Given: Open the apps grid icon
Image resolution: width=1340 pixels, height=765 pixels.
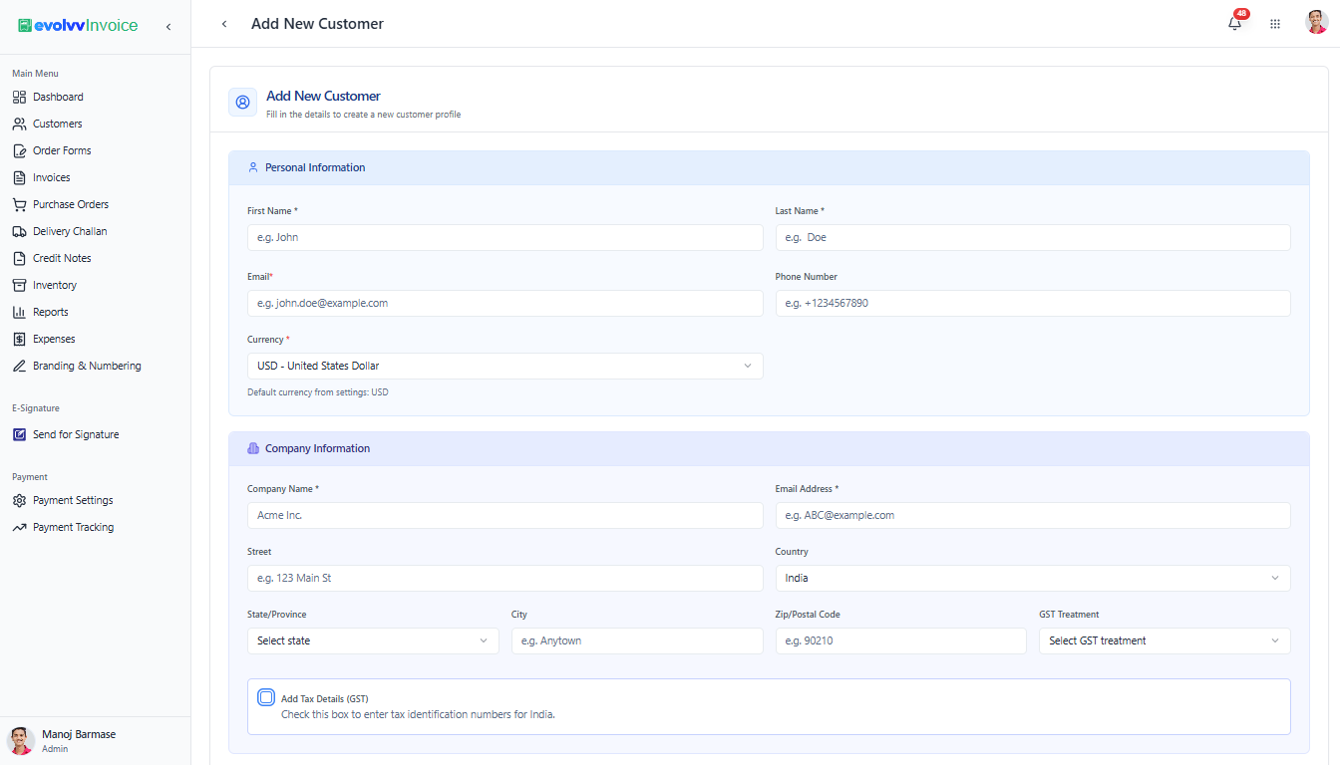Looking at the screenshot, I should pos(1275,24).
